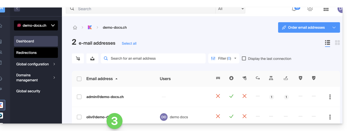Switch to list view layout
Screen dimensions: 350x131
click(328, 43)
